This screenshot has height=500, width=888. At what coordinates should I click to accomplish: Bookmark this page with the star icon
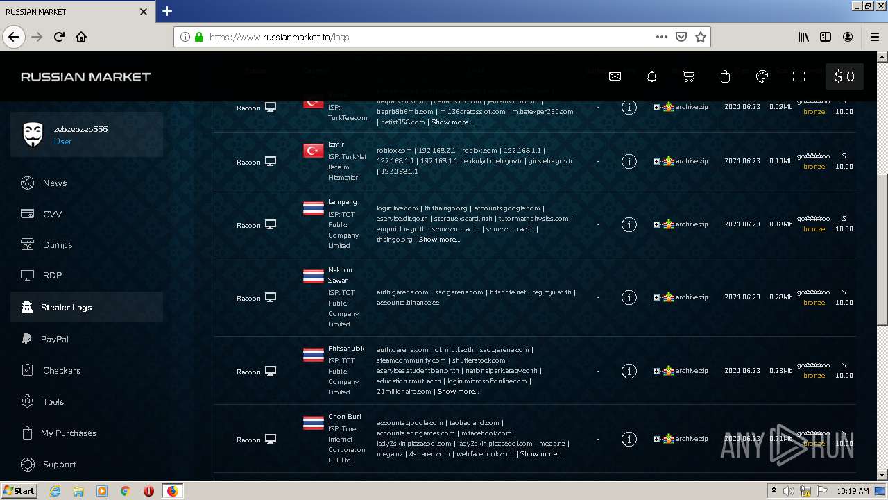coord(701,37)
